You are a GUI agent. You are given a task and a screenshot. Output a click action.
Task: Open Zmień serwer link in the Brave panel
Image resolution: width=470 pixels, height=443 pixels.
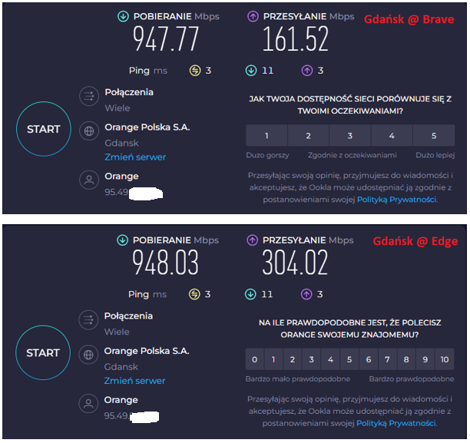click(x=135, y=157)
